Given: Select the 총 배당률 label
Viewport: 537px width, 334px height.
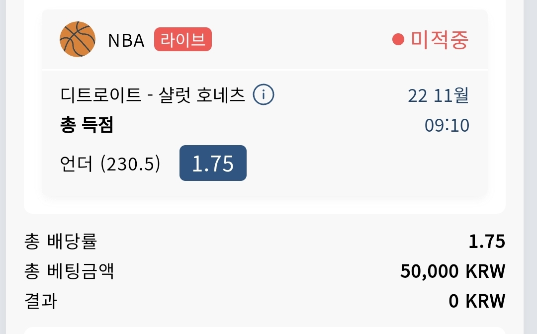Looking at the screenshot, I should click(x=61, y=241).
